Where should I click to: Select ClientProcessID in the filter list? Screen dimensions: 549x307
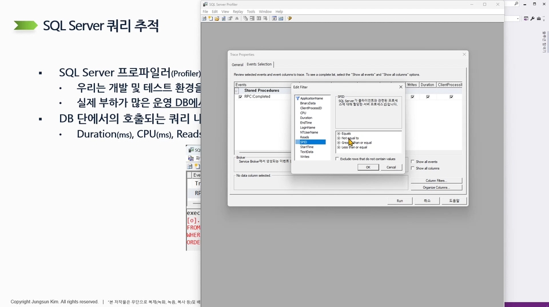[x=311, y=108]
